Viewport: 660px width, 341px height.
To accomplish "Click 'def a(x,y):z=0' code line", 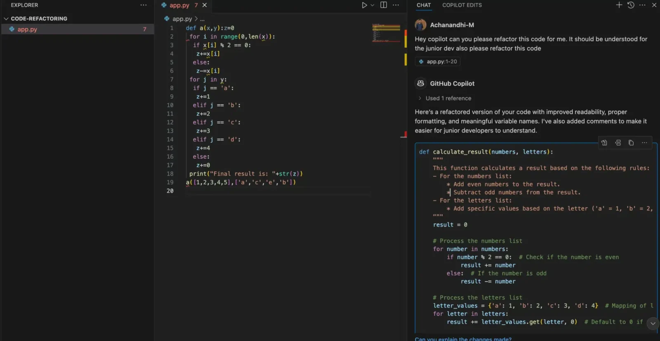I will point(210,28).
